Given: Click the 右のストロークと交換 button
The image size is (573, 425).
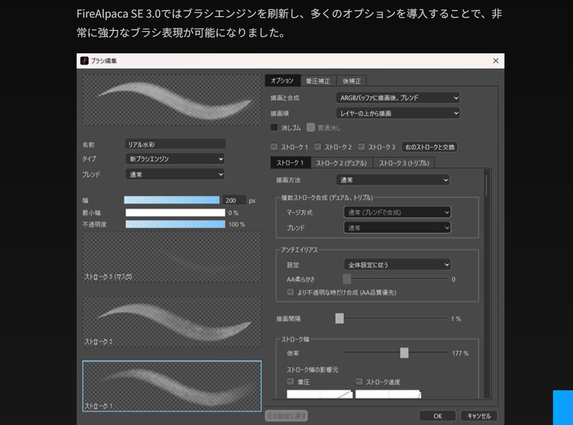Looking at the screenshot, I should click(x=430, y=147).
